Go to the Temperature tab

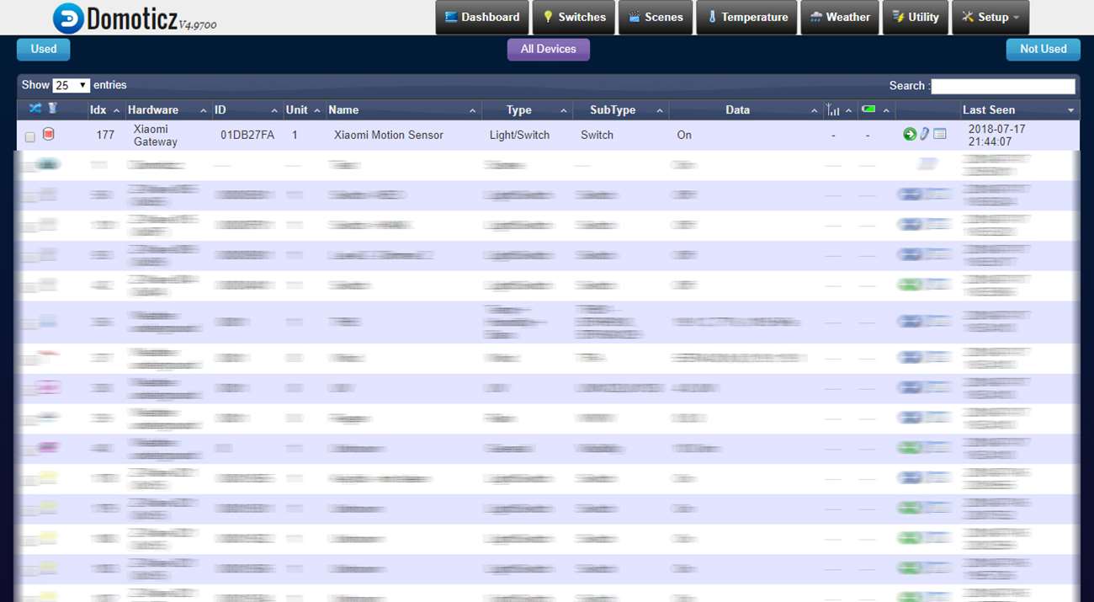pos(746,18)
